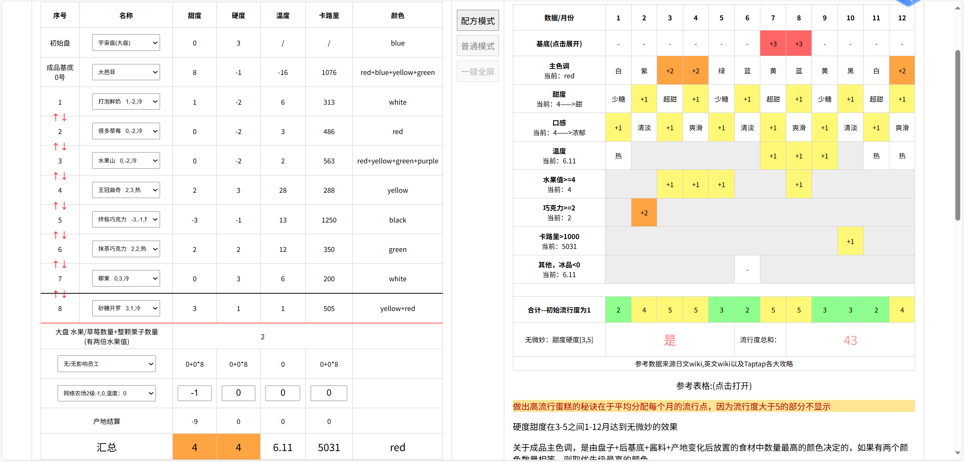Click red up arrow between rows 7 and 8
This screenshot has height=462, width=964.
click(x=56, y=294)
